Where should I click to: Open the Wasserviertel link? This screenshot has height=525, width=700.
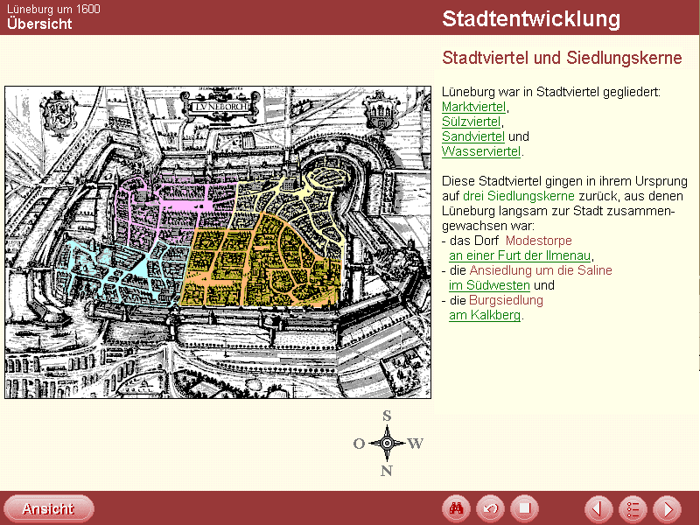pos(481,151)
